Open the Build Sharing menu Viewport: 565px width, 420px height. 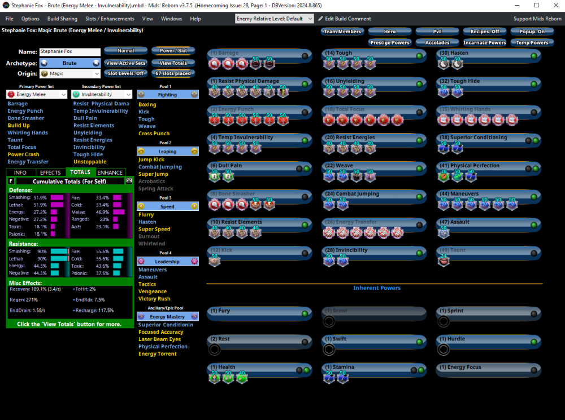[62, 19]
